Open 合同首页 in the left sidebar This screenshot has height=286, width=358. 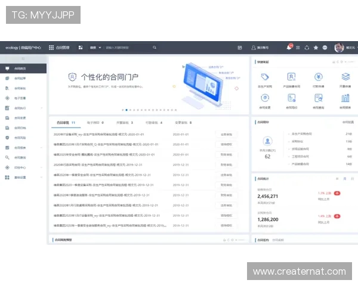23,69
